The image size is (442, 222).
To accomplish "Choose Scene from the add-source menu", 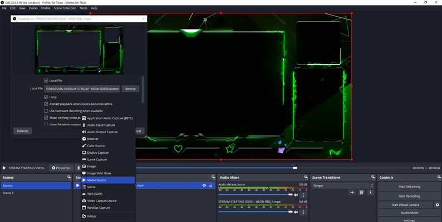I will [x=108, y=187].
